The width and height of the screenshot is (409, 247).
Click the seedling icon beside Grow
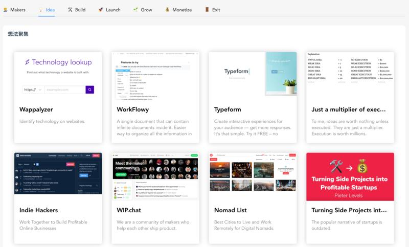tap(135, 9)
